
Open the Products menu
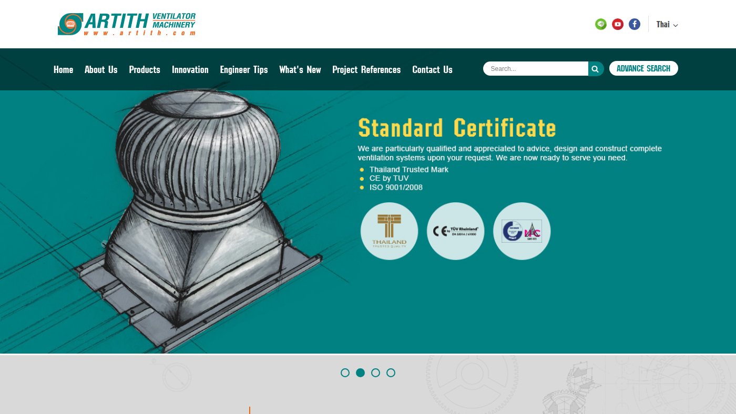point(145,69)
